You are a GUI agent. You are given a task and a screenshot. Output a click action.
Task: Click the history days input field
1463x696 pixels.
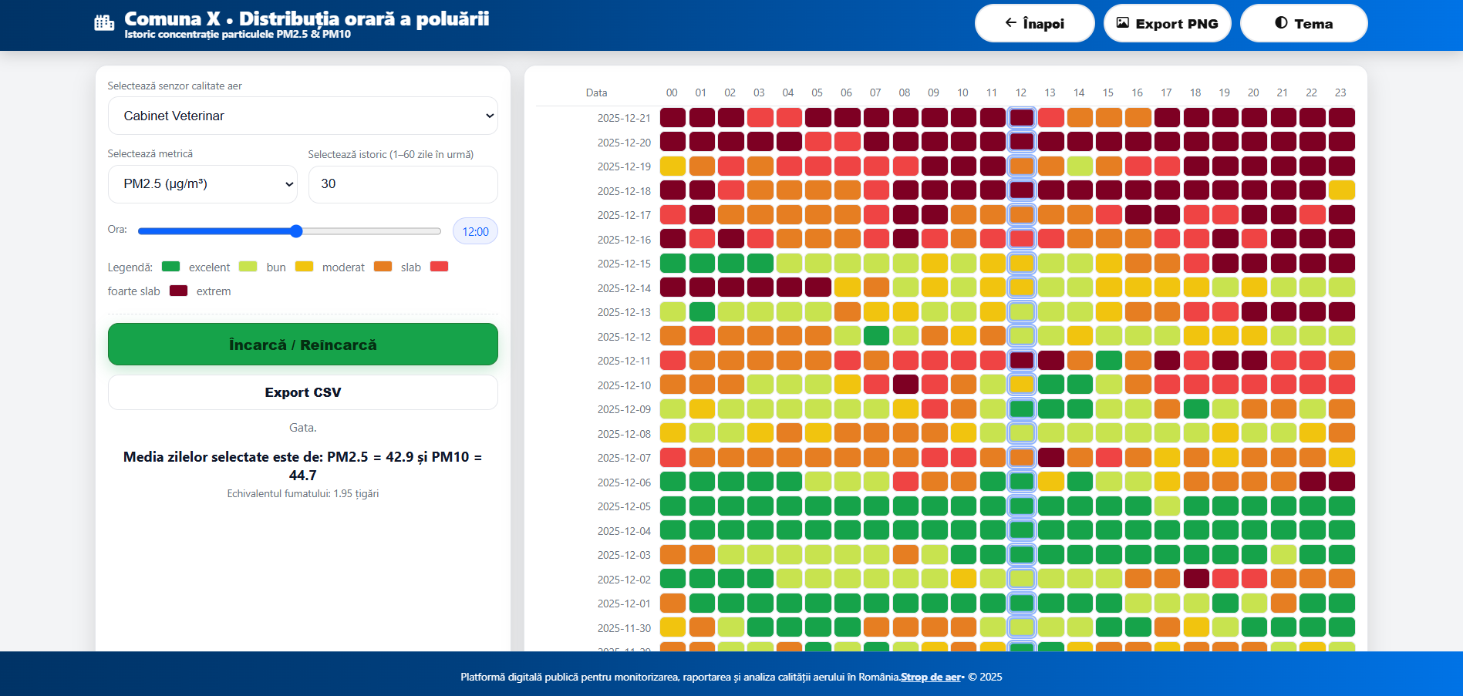(403, 184)
